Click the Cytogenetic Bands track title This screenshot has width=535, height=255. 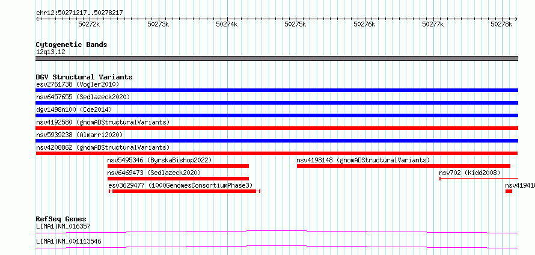72,45
